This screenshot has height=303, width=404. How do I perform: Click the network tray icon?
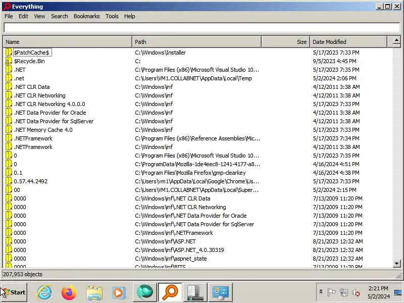(x=344, y=292)
